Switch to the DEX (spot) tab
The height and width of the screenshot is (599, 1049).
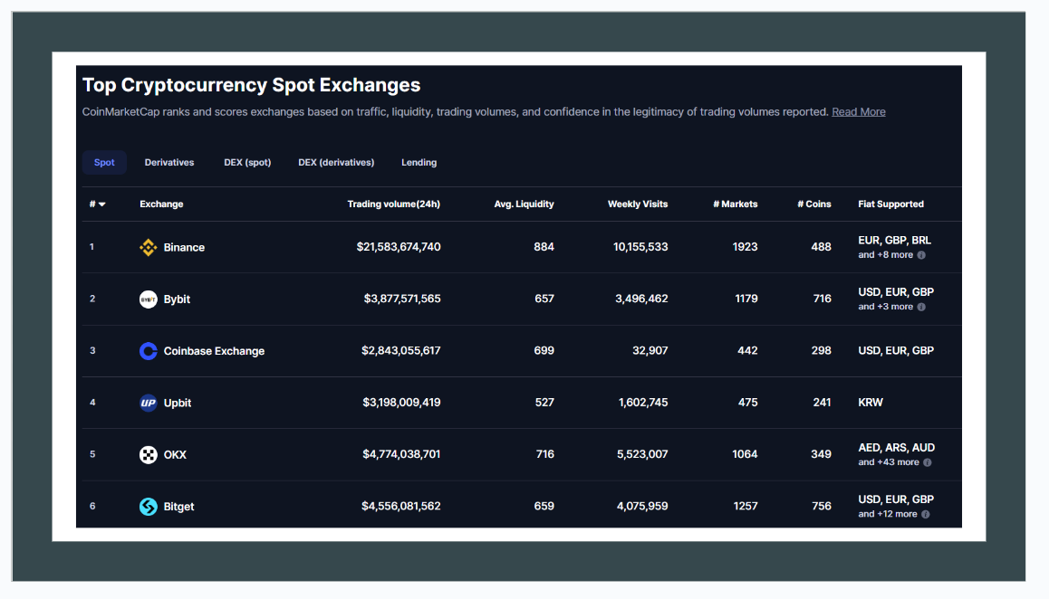coord(247,163)
